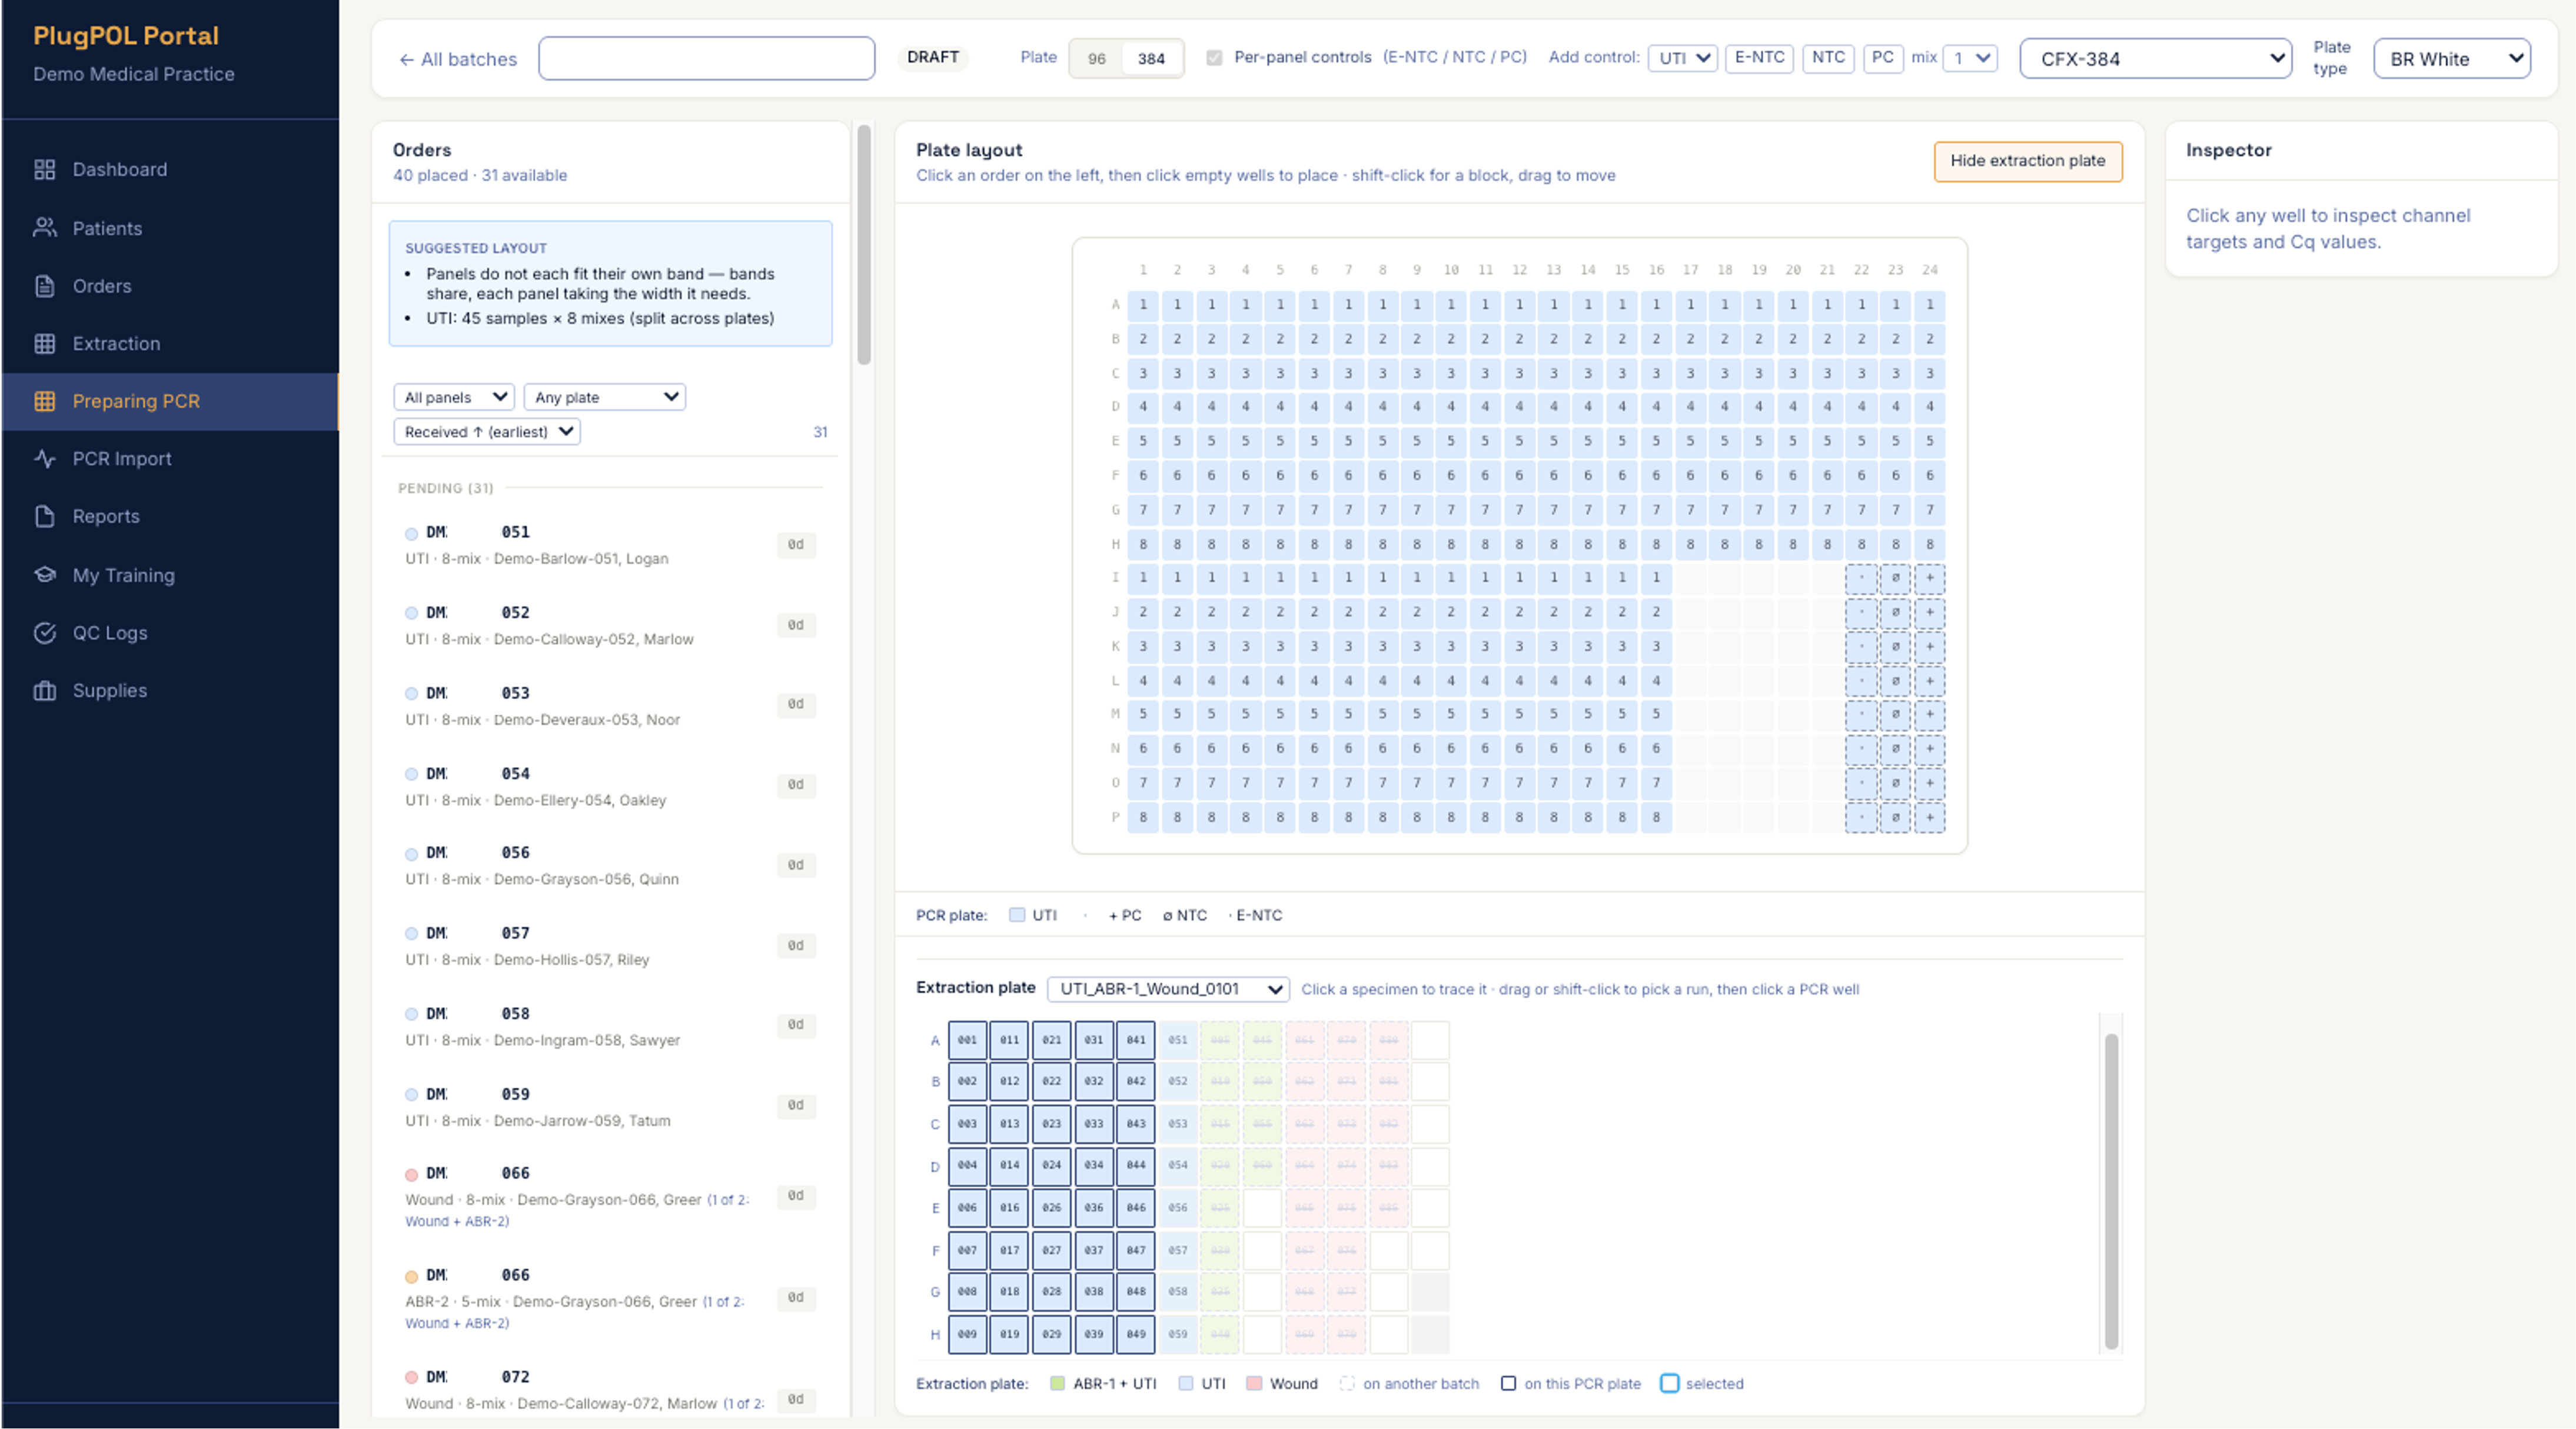Click the Wound pink legend swatch
This screenshot has width=2576, height=1429.
[1254, 1384]
